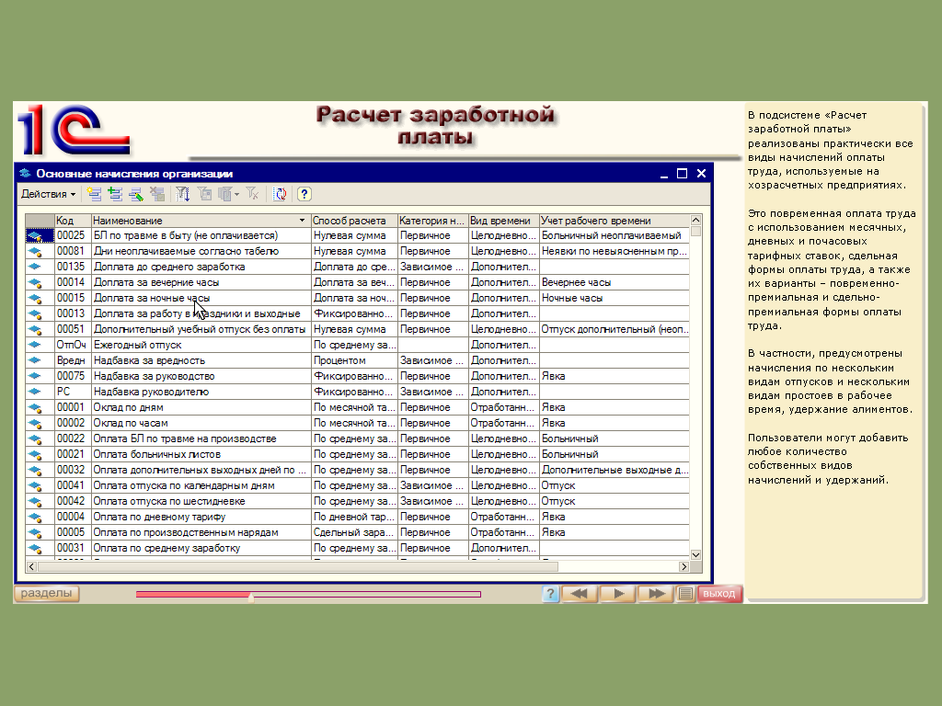Click the 'Вечернее часы' cell
The width and height of the screenshot is (942, 706).
coord(614,283)
